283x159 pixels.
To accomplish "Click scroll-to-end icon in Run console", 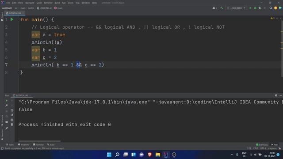I will click(x=12, y=115).
